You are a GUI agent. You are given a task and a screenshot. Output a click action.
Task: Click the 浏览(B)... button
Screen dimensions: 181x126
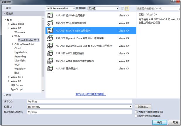[x=143, y=107]
